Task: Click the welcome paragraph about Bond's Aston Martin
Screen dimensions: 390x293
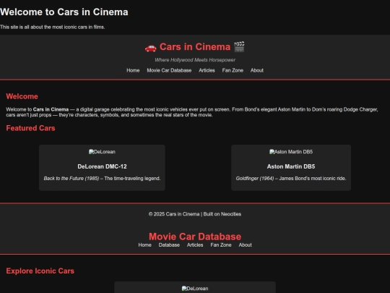Action: click(192, 112)
